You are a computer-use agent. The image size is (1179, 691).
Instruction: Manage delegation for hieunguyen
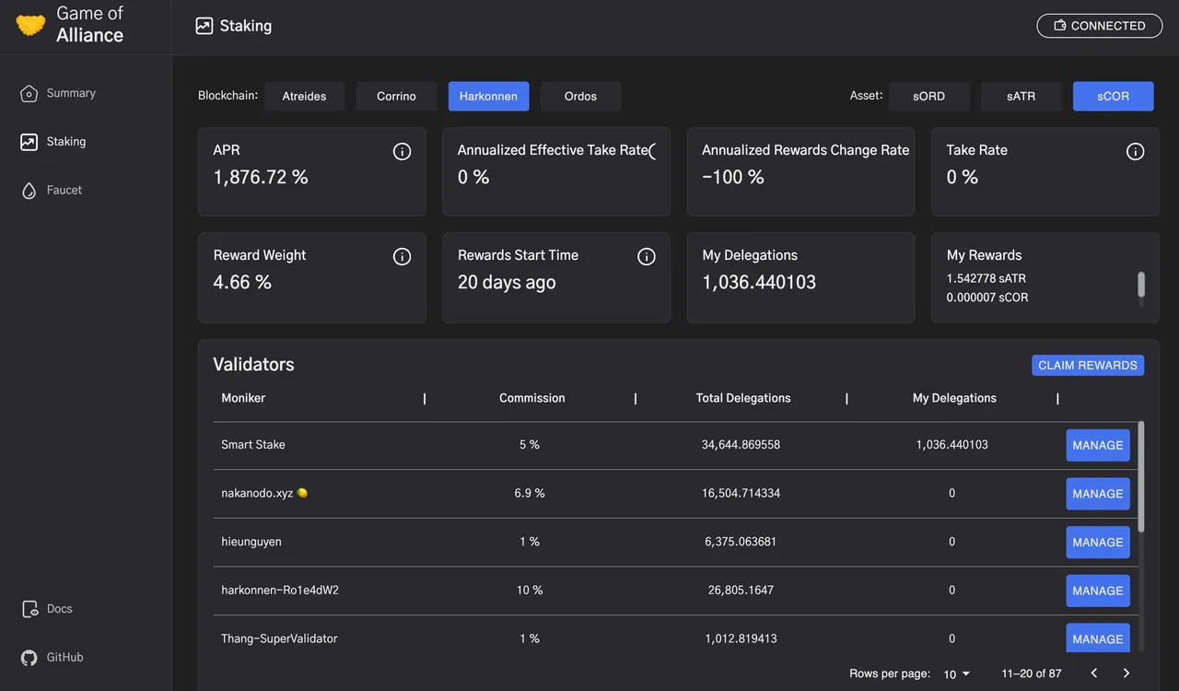1098,543
